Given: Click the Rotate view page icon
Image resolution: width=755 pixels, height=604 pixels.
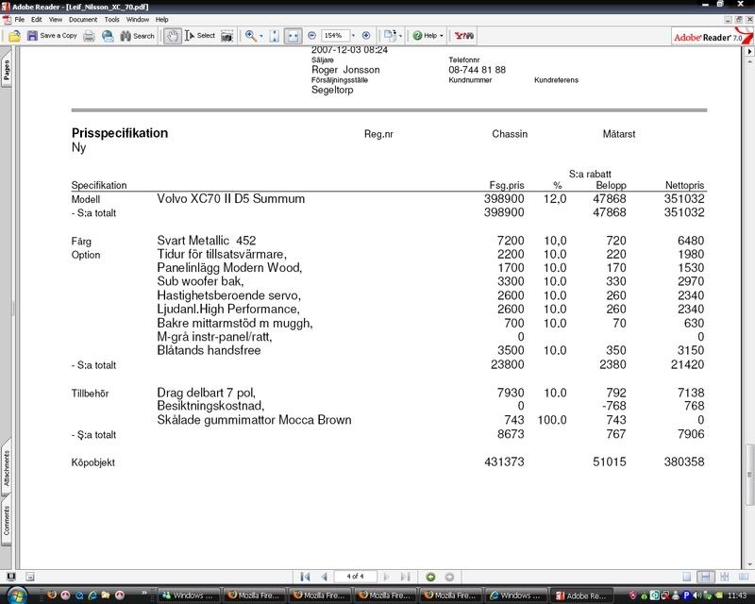Looking at the screenshot, I should (389, 36).
